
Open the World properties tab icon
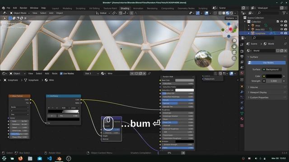(242, 73)
